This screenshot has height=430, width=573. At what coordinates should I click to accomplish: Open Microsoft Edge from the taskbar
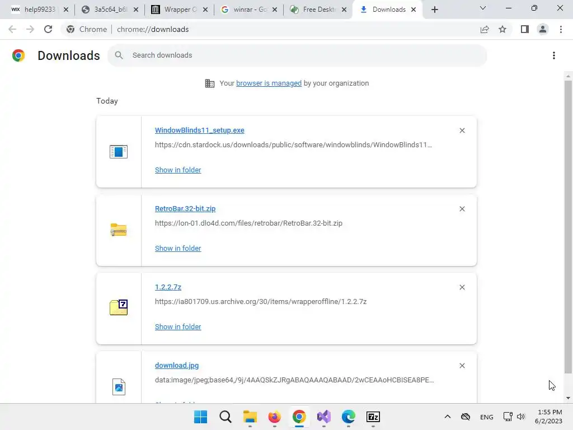pos(348,417)
